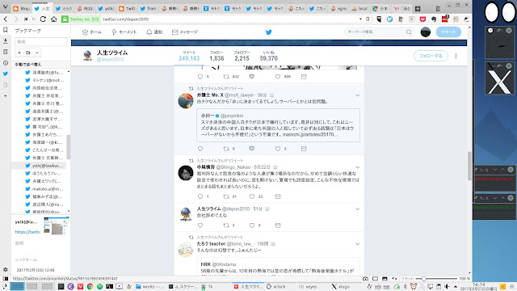Screen dimensions: 517x291
Task: Click the page vertical scrollbar thumb
Action: 469,166
